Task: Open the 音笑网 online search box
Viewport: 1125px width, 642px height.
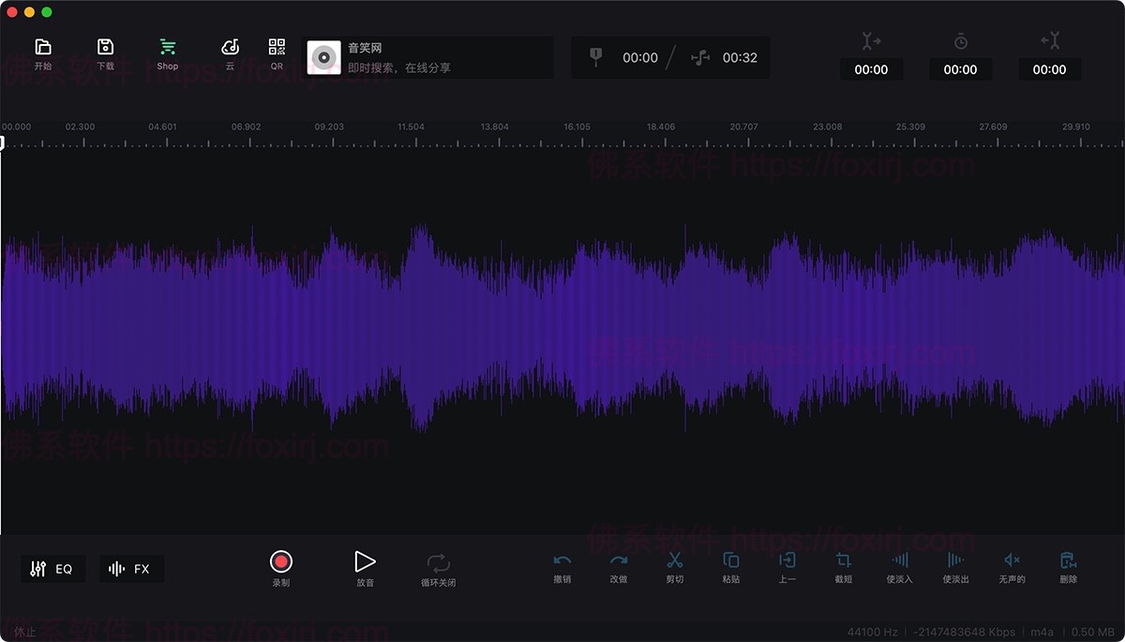Action: [427, 57]
